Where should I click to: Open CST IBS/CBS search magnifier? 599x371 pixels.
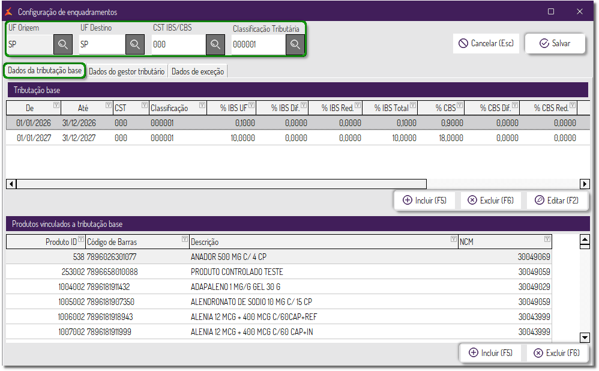coord(215,44)
